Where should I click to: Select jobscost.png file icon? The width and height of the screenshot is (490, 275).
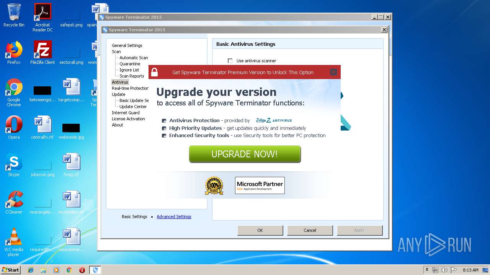tap(42, 167)
